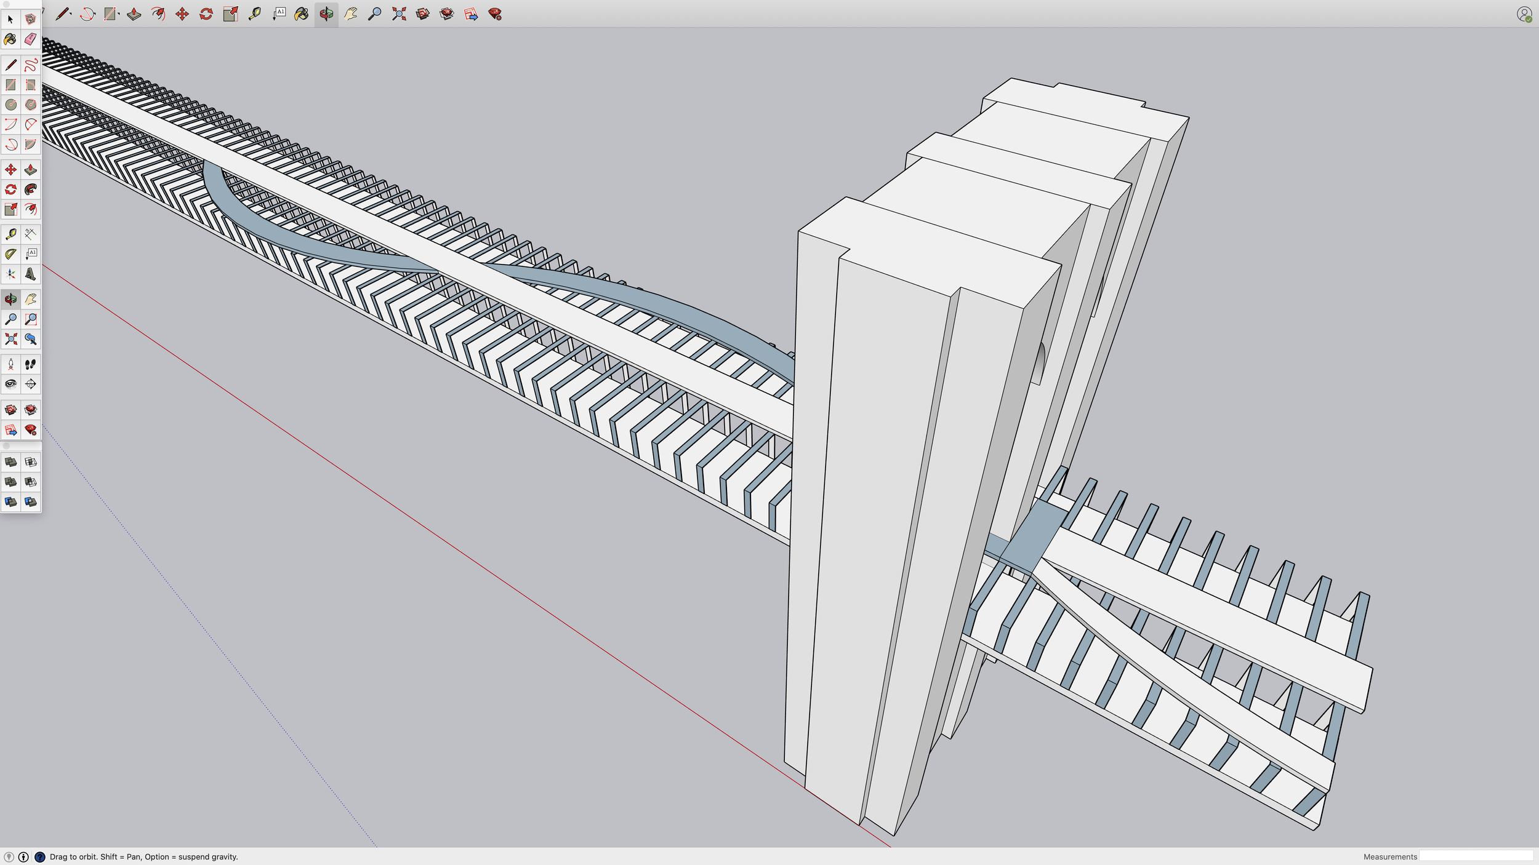Activate the Orbit tool

[10, 300]
